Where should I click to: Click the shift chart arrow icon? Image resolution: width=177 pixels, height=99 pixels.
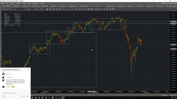point(45,9)
